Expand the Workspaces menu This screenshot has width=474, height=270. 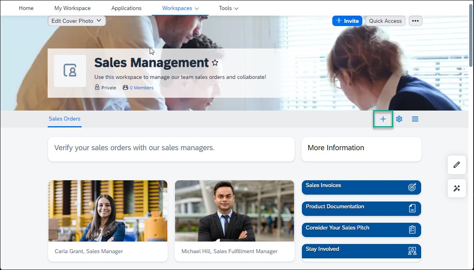tap(181, 8)
